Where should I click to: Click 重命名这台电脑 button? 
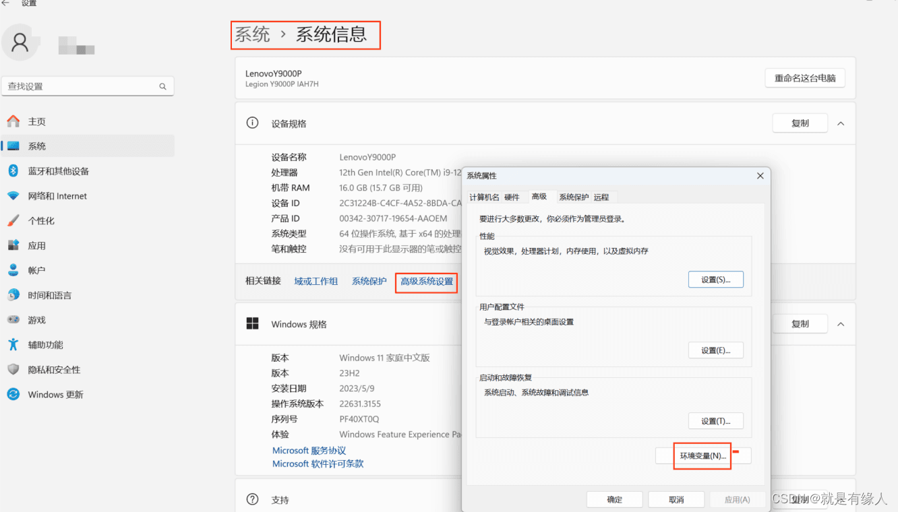[805, 78]
